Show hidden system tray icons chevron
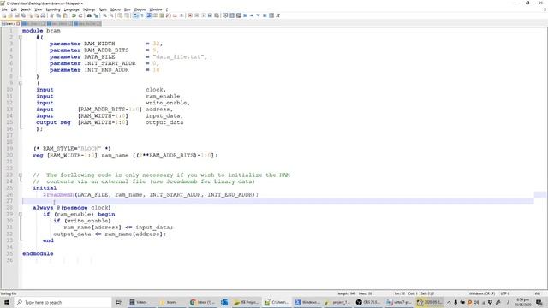Screen dimensions: 548x308 (449, 302)
